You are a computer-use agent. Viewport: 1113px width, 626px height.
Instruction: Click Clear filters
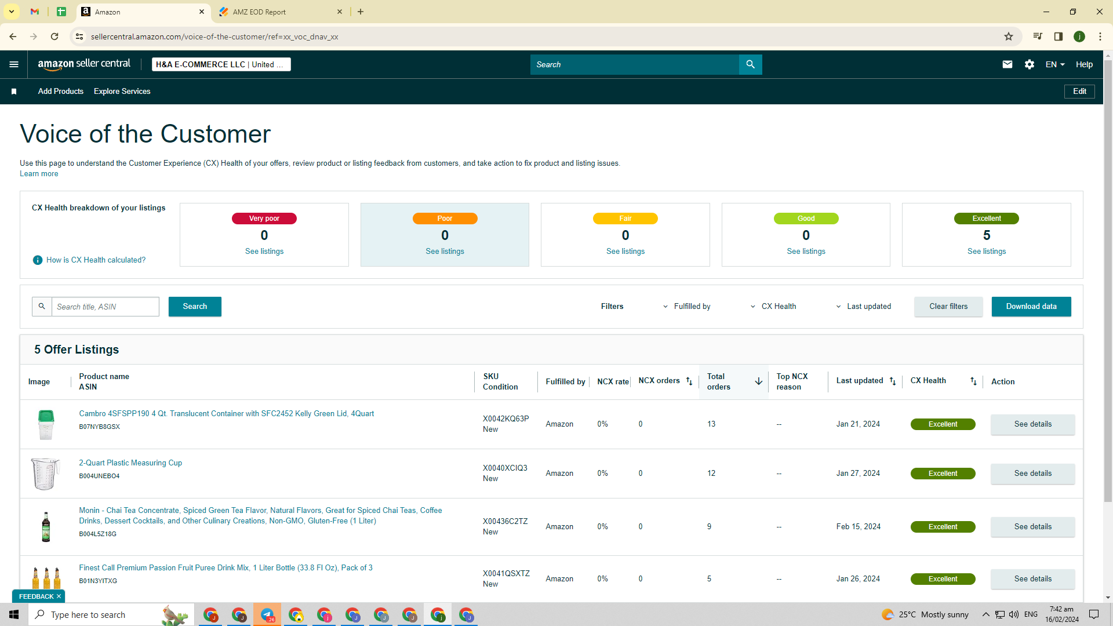coord(948,307)
